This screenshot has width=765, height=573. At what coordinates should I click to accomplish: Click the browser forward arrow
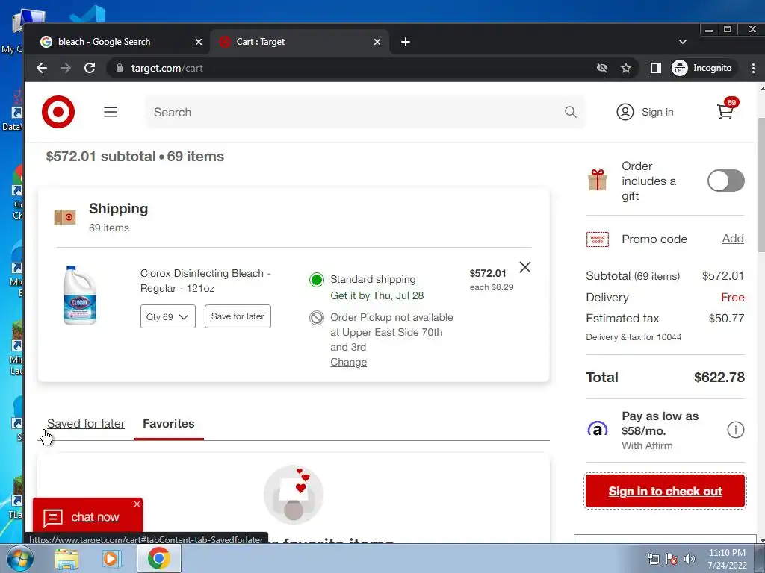[x=66, y=68]
